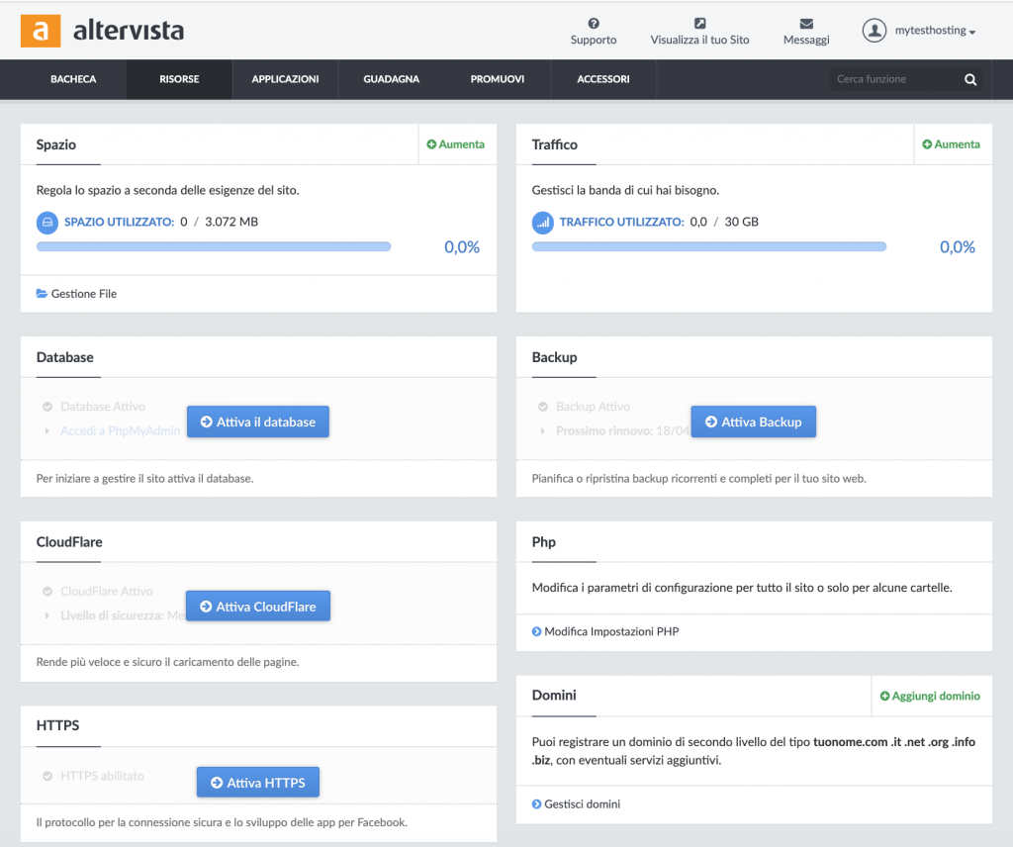Click the user avatar icon
Image resolution: width=1013 pixels, height=847 pixels.
pos(875,31)
